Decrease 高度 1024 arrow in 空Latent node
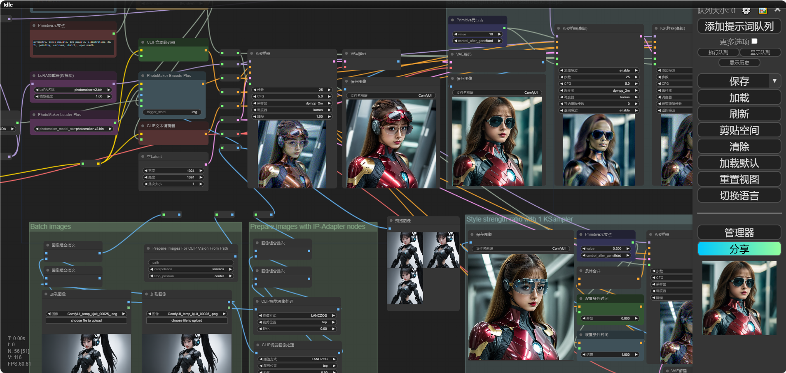 point(145,177)
